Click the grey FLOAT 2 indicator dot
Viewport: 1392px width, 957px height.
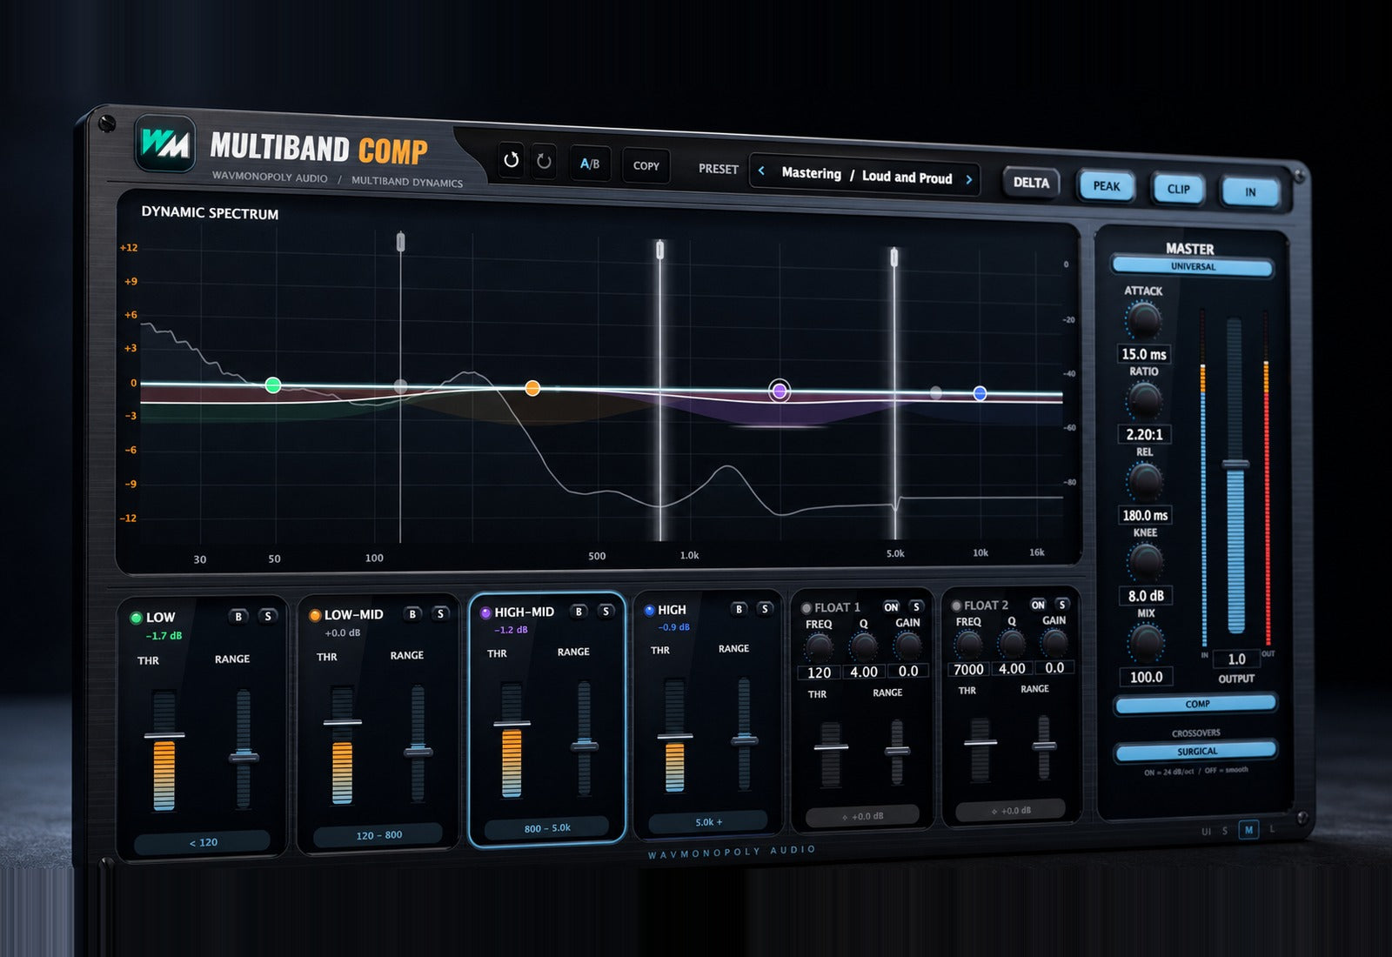click(956, 606)
